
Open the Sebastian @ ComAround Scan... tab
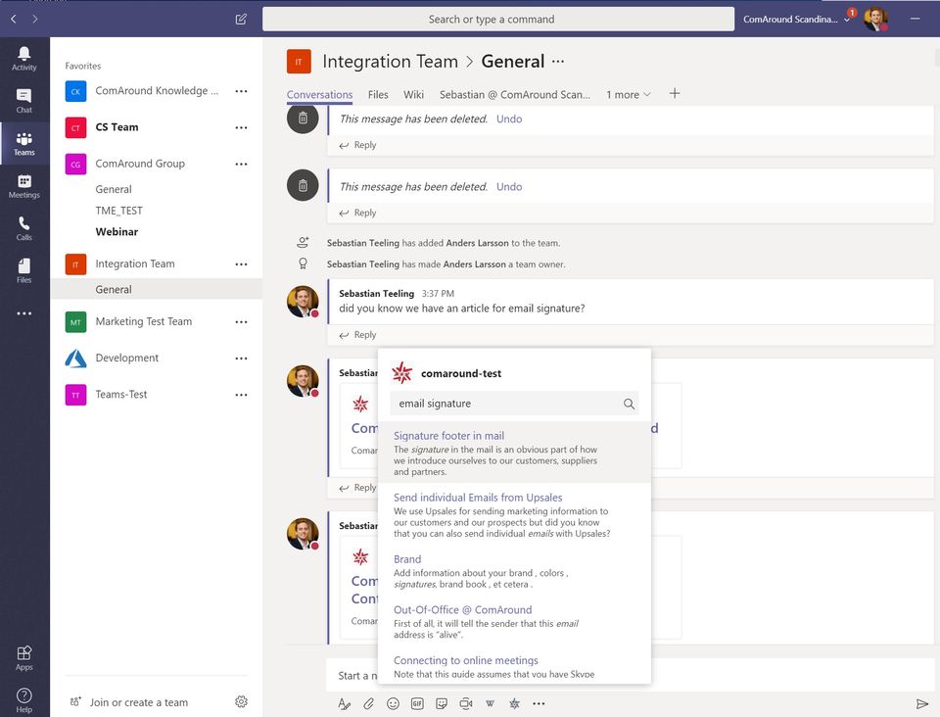(x=514, y=94)
